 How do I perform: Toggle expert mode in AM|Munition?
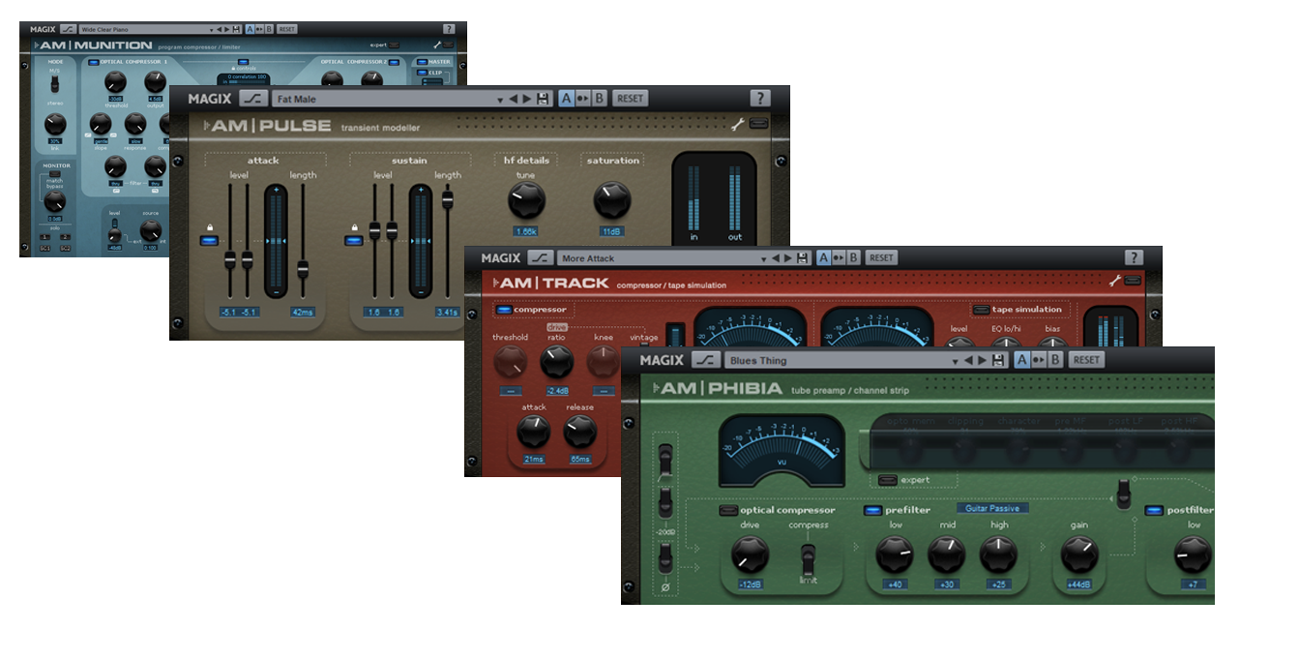[394, 45]
